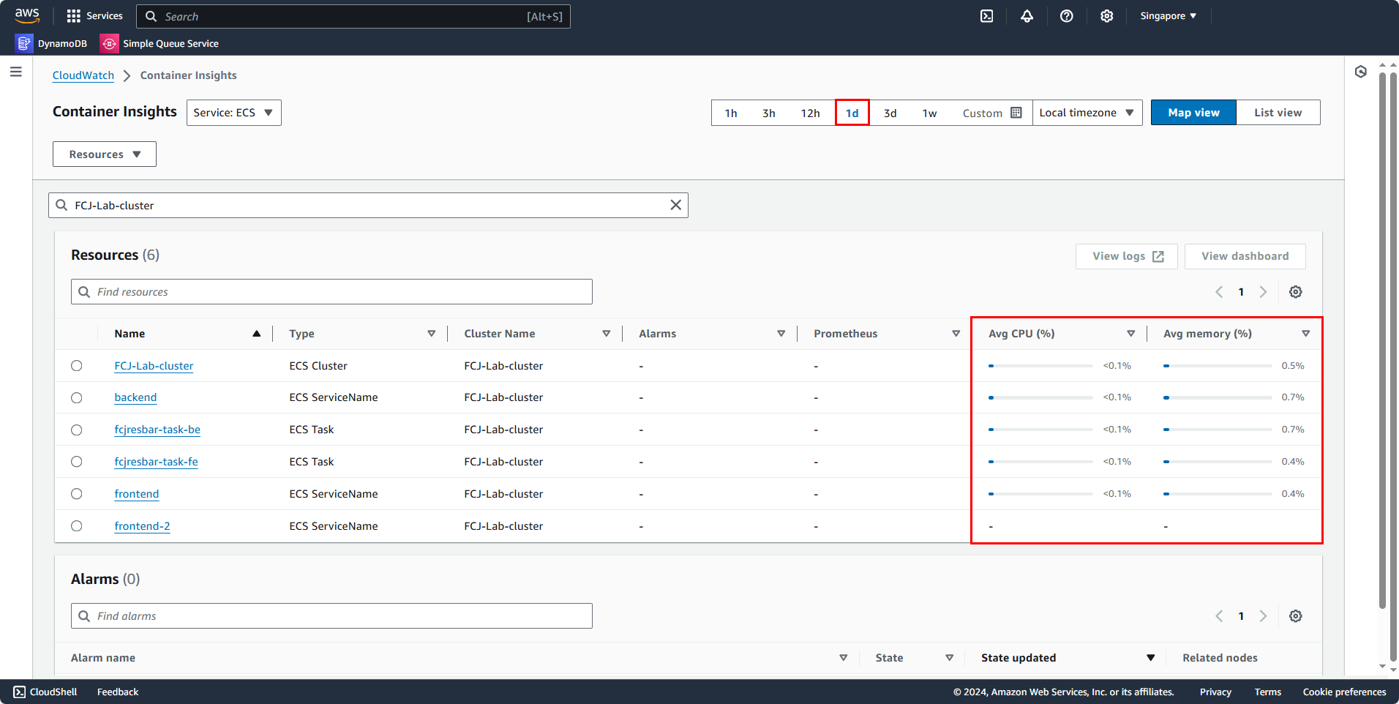1399x704 pixels.
Task: Sort alarms by State updated arrow
Action: 1151,658
